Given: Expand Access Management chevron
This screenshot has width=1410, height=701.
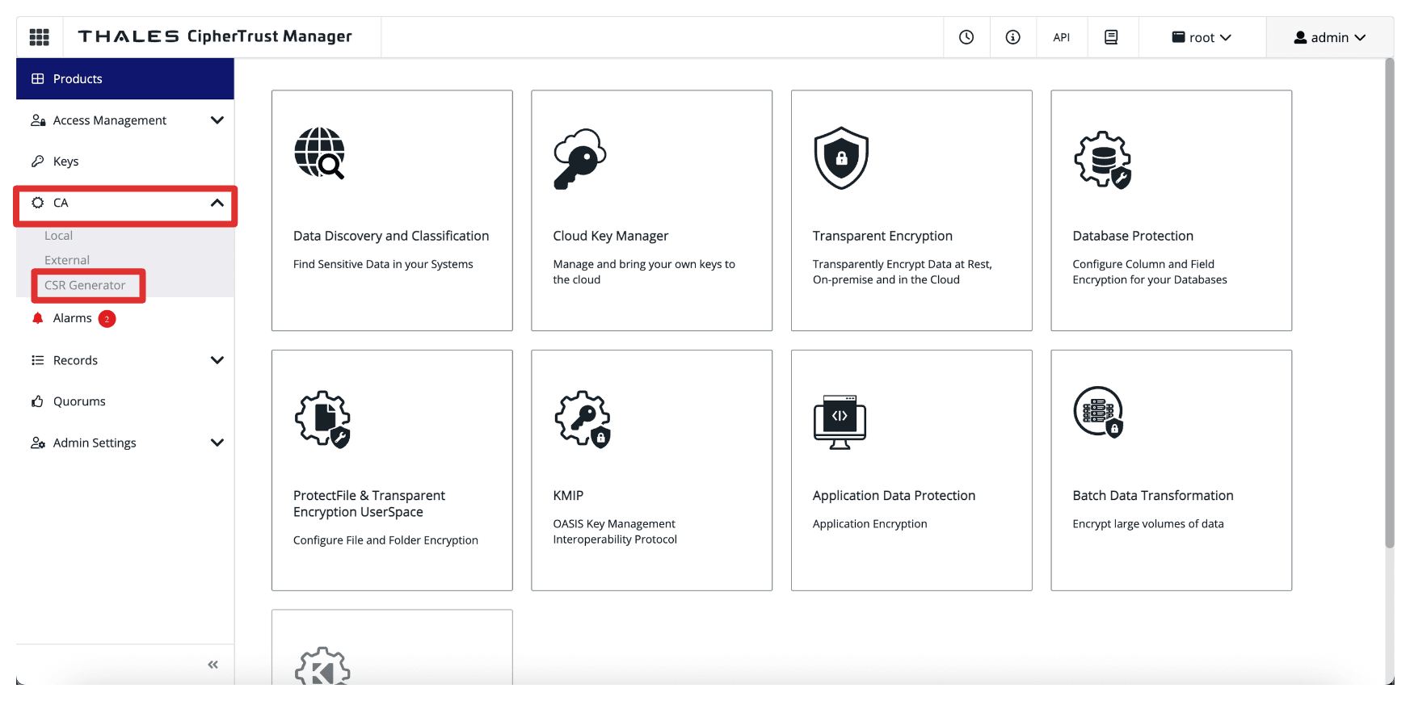Looking at the screenshot, I should 217,120.
